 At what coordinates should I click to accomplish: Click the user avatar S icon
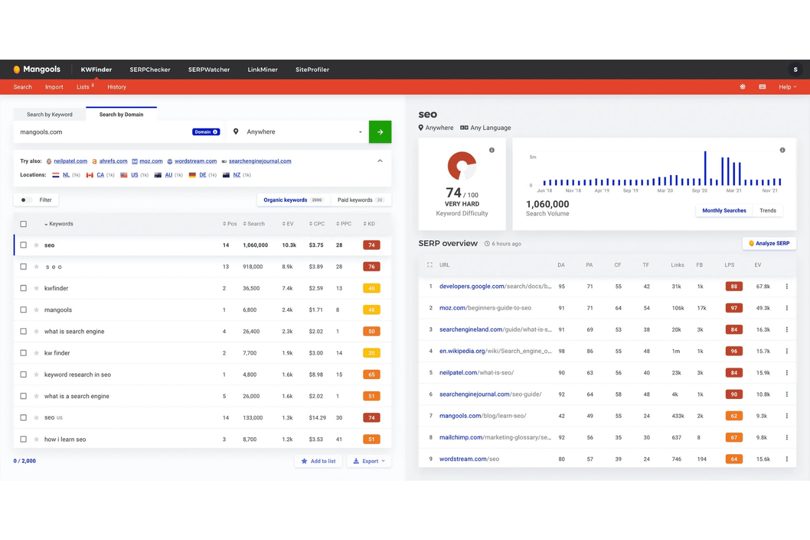pos(795,69)
